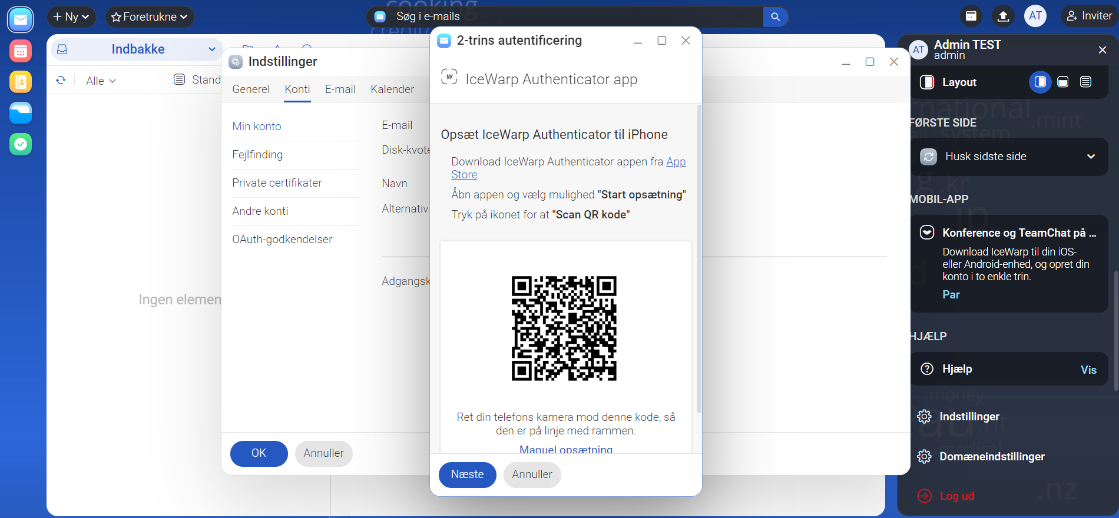
Task: Open the Contacts app in the left sidebar
Action: [x=21, y=82]
